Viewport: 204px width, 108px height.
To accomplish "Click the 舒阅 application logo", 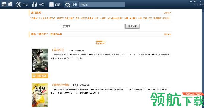I will coord(7,4).
